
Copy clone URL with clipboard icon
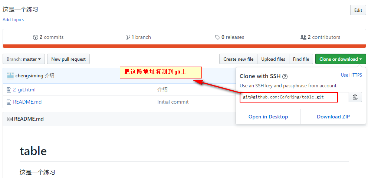point(355,97)
